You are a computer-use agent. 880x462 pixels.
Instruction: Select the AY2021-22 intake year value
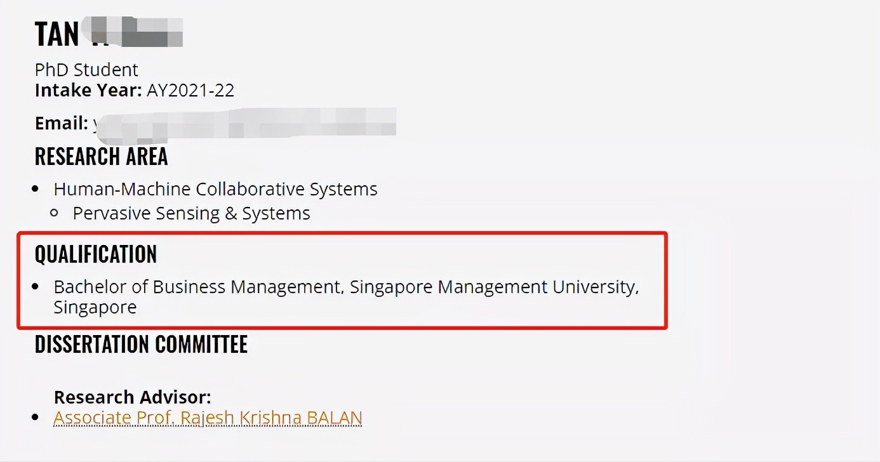tap(190, 90)
